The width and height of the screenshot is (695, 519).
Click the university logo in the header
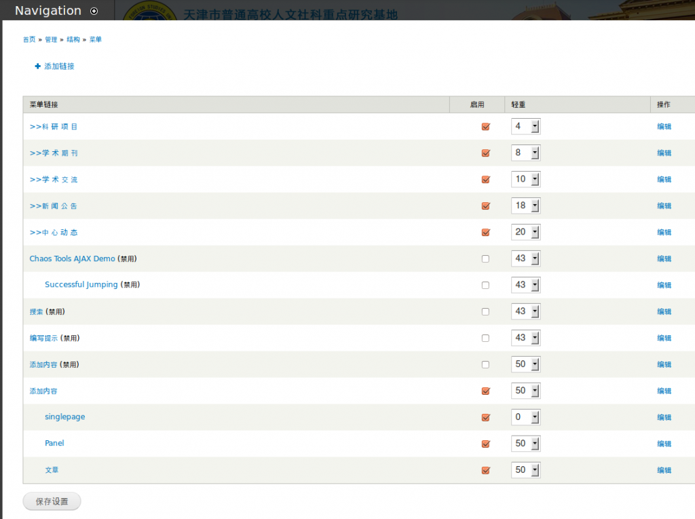[149, 12]
